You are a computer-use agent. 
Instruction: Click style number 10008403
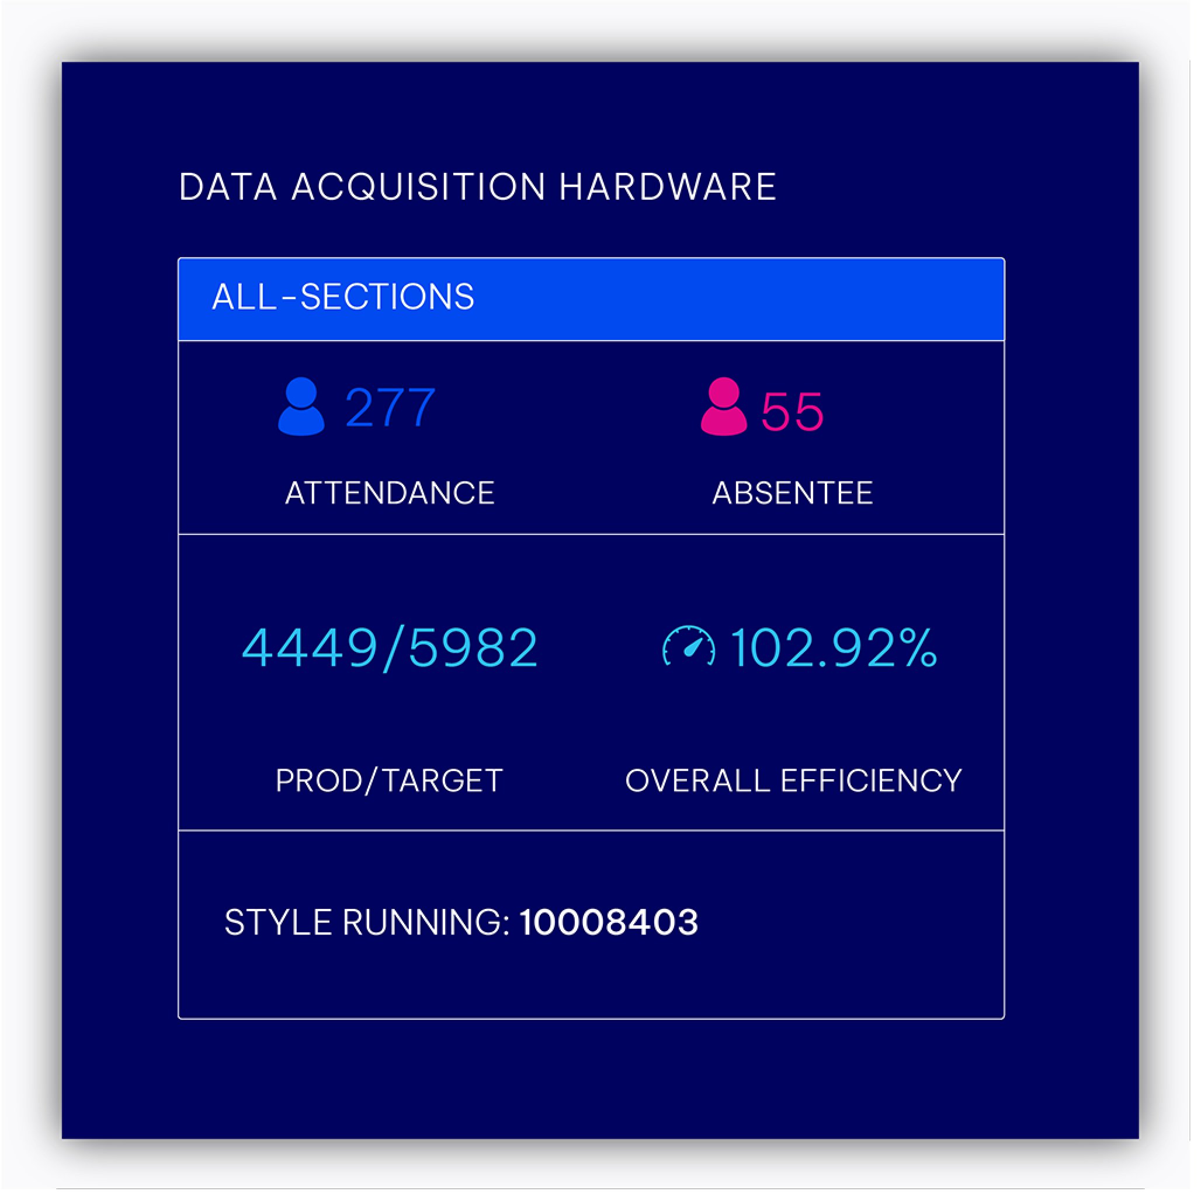click(609, 922)
